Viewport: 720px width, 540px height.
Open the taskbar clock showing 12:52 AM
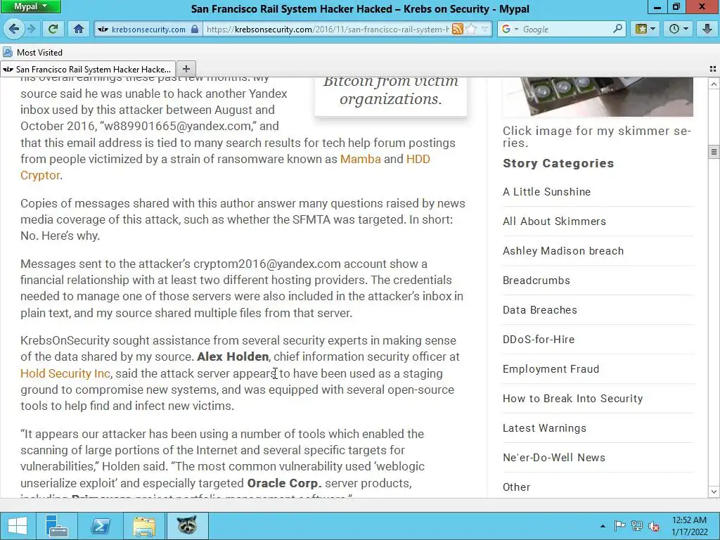pyautogui.click(x=689, y=526)
